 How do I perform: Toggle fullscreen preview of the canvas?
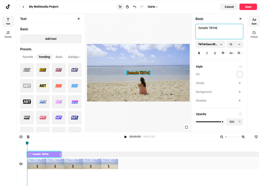186,127
